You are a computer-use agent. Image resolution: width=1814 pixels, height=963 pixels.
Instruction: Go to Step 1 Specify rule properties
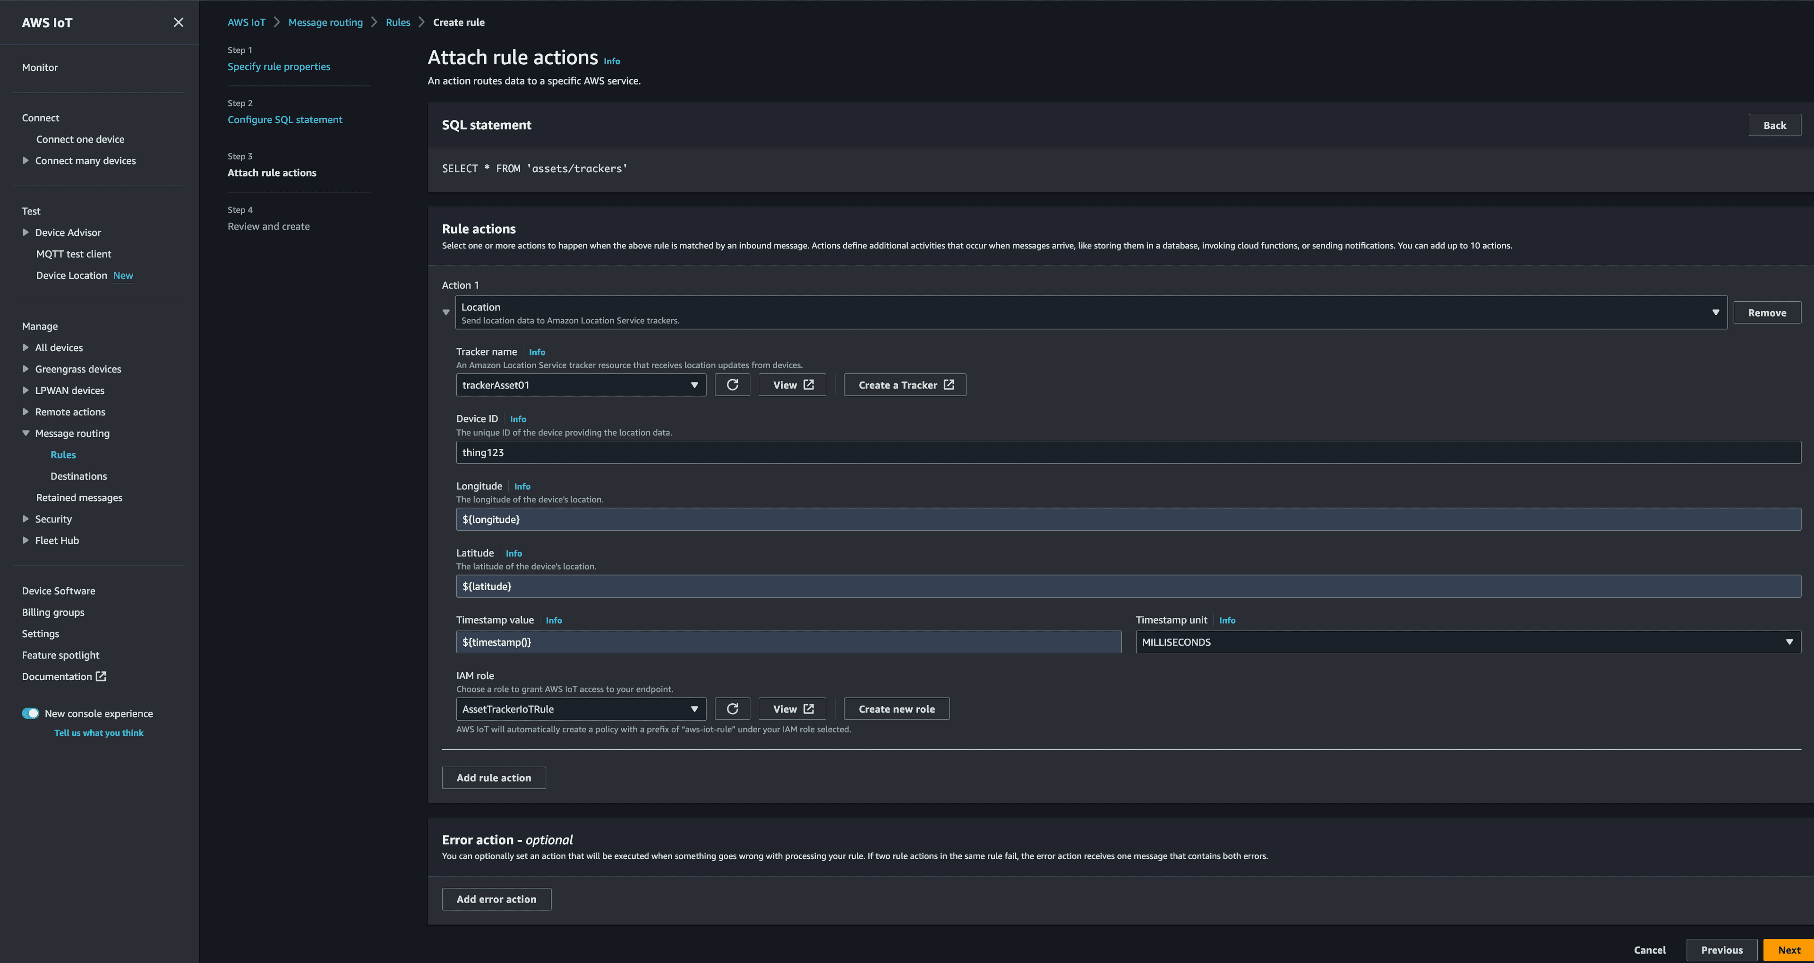(279, 66)
